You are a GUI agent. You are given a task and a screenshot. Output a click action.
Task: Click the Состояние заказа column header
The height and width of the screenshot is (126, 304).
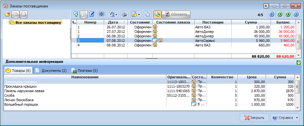pos(173,22)
